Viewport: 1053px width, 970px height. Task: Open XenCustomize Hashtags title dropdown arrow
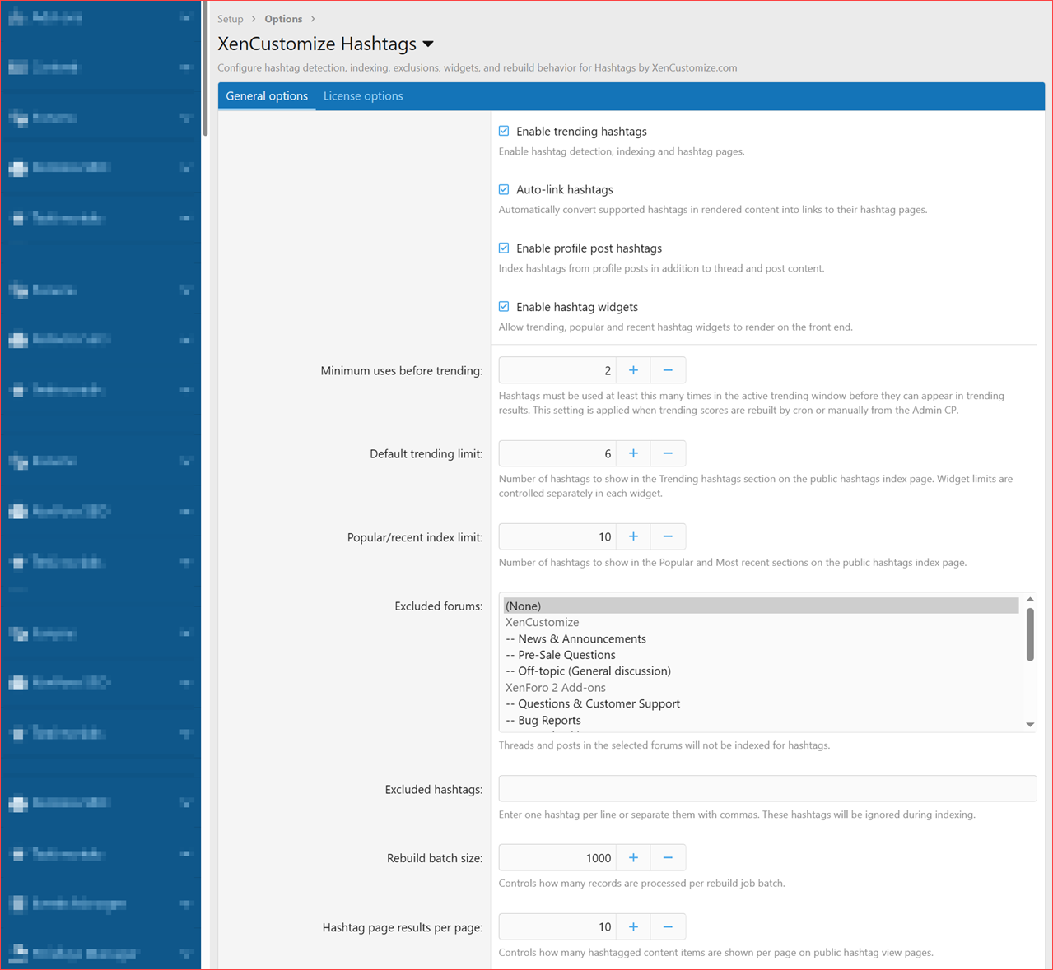(x=428, y=44)
